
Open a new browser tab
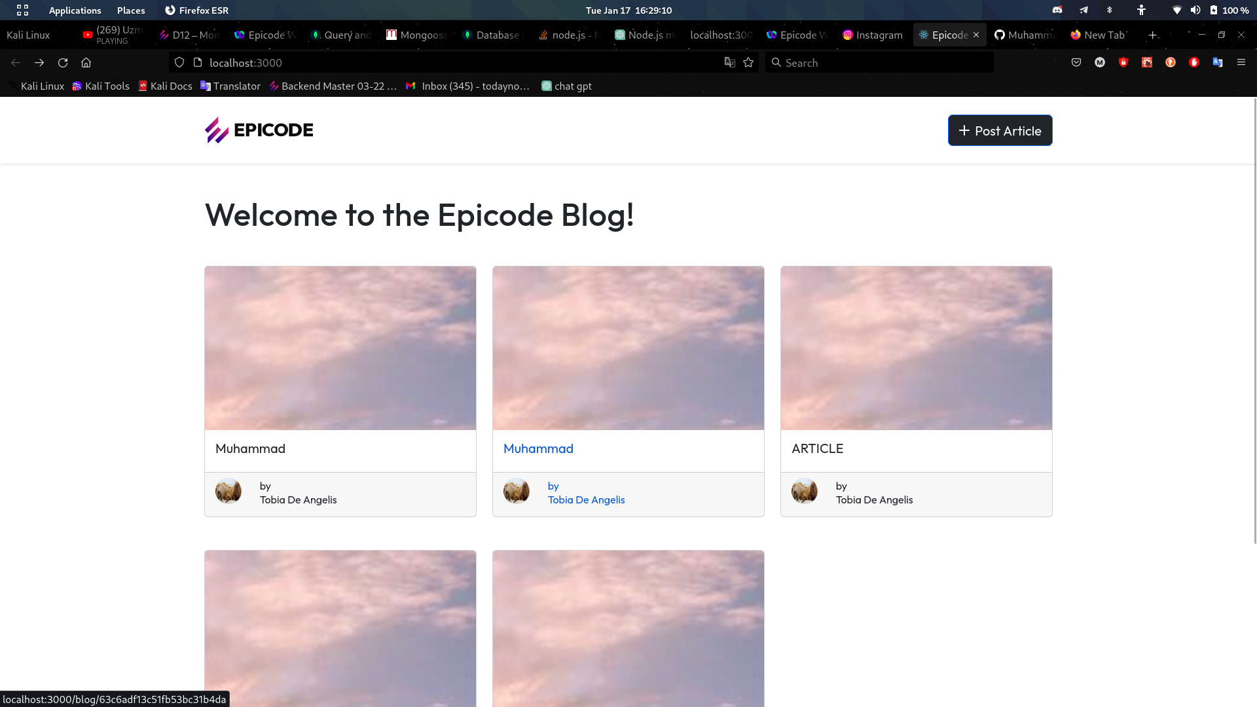(x=1153, y=35)
